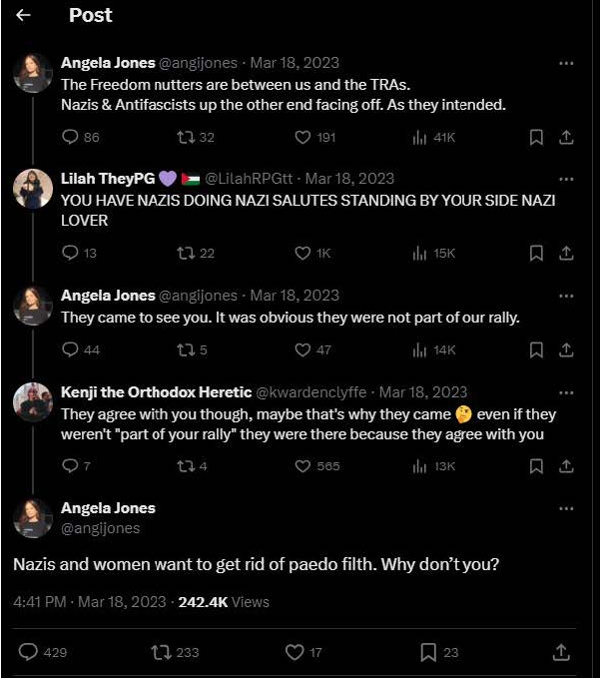
Task: Open reply on main post with 429 comments
Action: pos(29,652)
